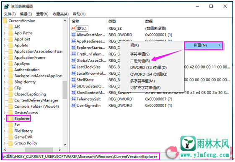Select QWORD (64 位)值(Q) entry
This screenshot has width=235, height=162.
149,74
